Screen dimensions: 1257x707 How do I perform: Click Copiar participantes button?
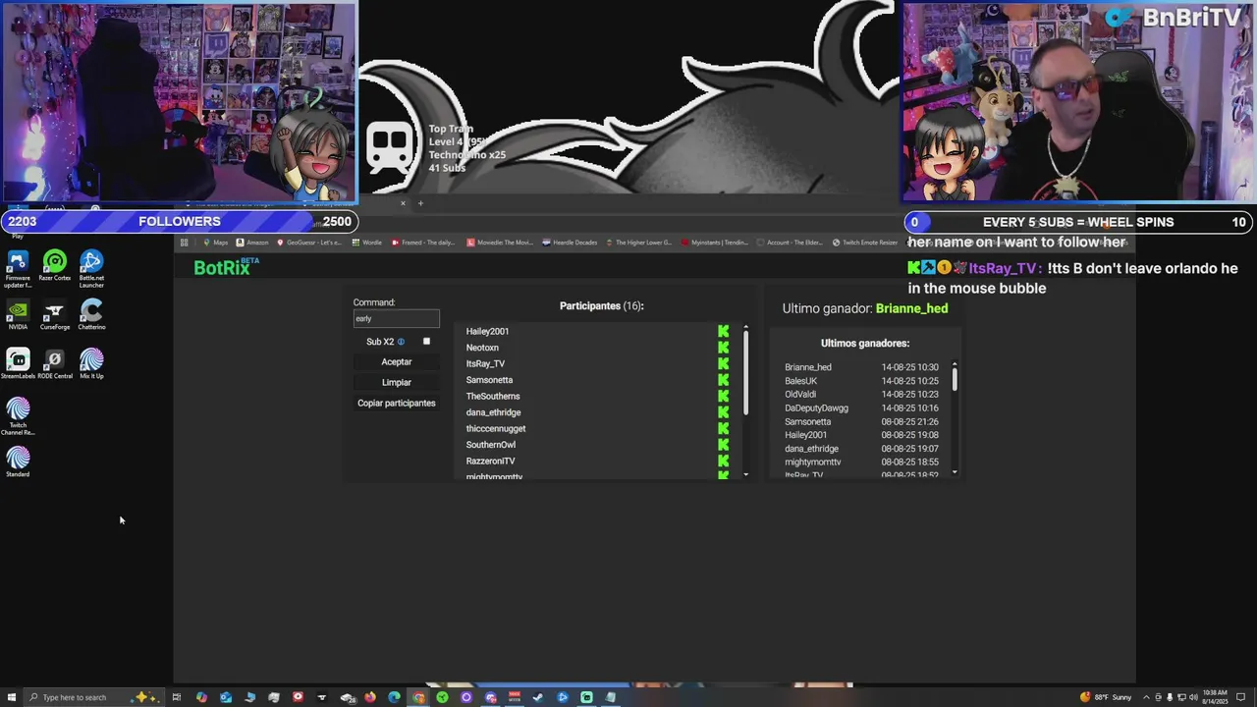click(x=397, y=404)
